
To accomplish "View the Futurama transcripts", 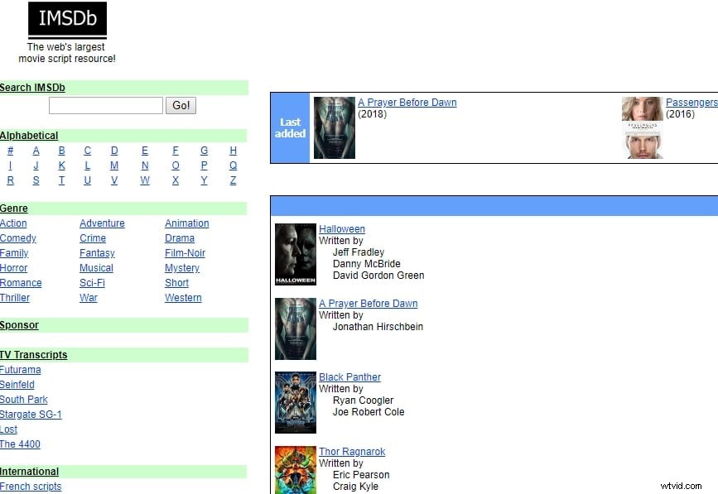I will click(x=21, y=370).
